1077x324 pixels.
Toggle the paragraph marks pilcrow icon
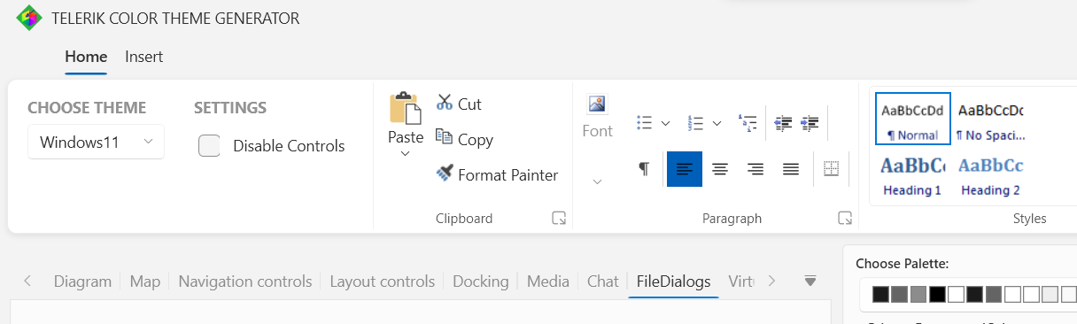coord(644,168)
